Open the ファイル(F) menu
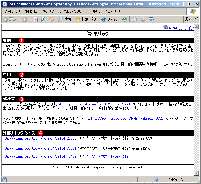 coord(12,11)
